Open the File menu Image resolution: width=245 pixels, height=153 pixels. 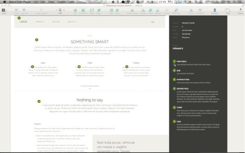pos(36,2)
